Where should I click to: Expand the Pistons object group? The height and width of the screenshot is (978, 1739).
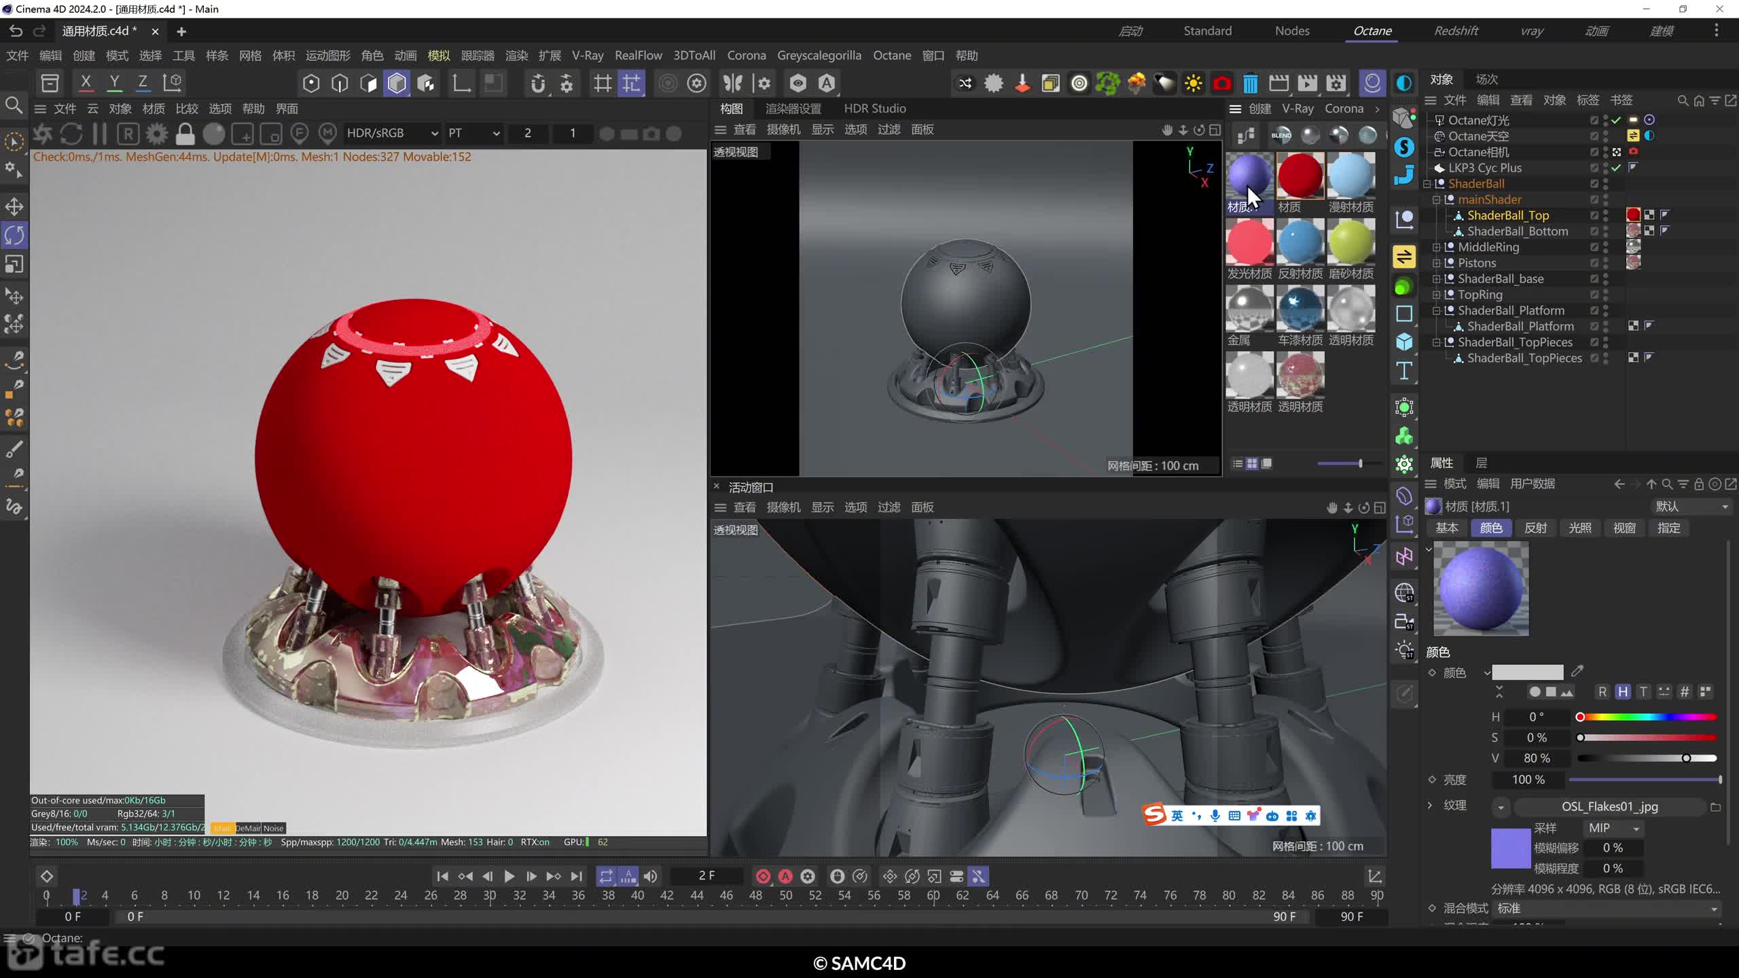point(1437,263)
